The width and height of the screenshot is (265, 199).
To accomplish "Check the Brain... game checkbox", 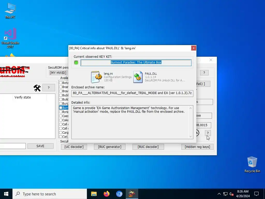I will (61, 87).
